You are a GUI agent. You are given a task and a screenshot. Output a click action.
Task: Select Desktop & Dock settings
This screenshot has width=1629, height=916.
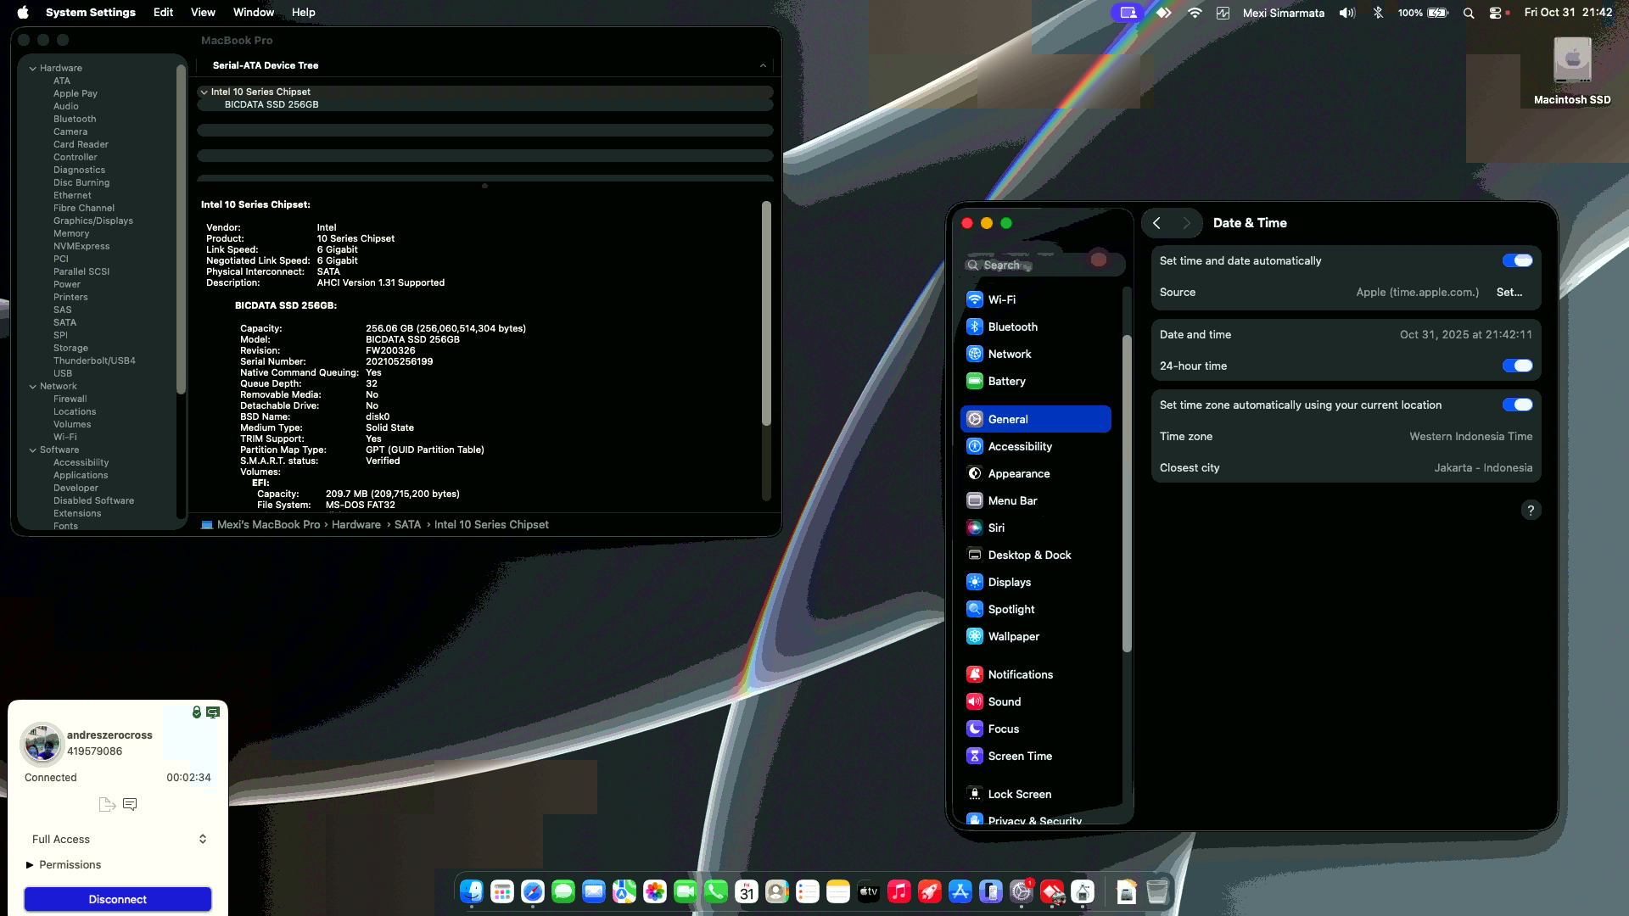pos(1035,555)
